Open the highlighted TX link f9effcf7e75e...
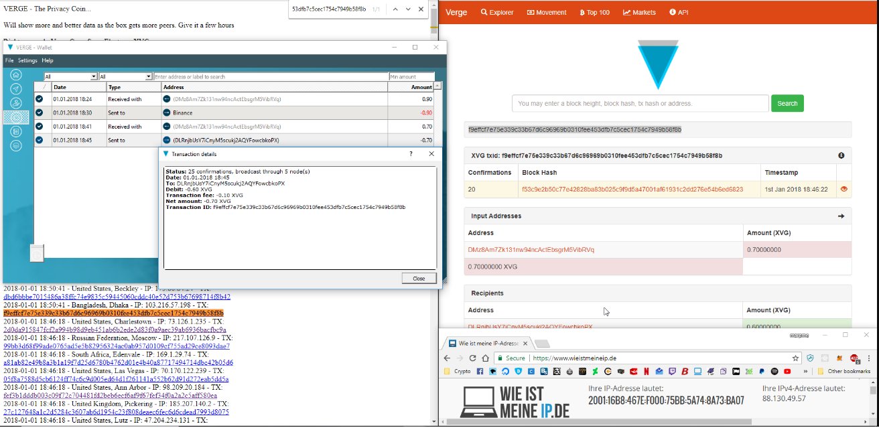This screenshot has width=879, height=428. pyautogui.click(x=113, y=313)
